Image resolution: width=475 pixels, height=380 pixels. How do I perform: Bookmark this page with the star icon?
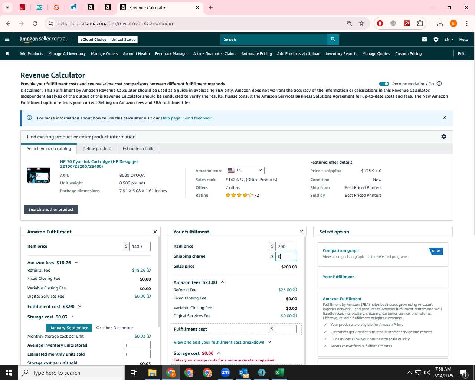tap(361, 23)
